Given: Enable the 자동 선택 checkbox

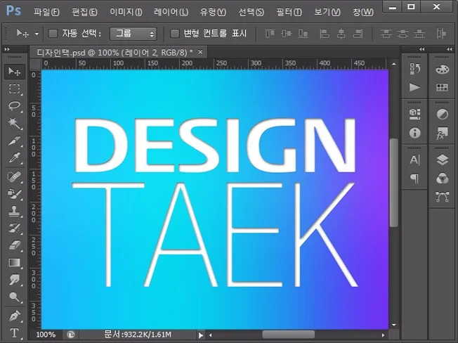Looking at the screenshot, I should [53, 34].
